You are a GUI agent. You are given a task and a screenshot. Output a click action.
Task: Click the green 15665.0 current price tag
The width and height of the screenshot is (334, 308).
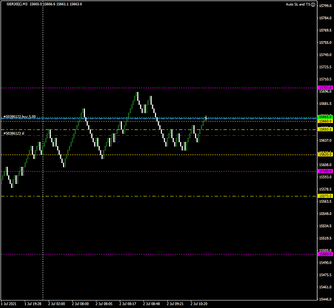tap(325, 117)
